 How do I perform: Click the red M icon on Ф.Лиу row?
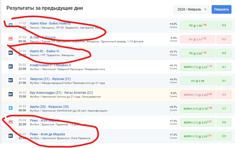tap(11, 39)
